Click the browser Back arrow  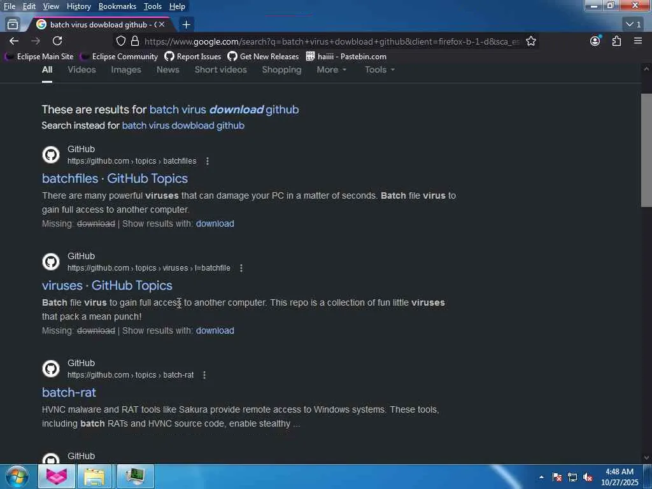coord(14,41)
